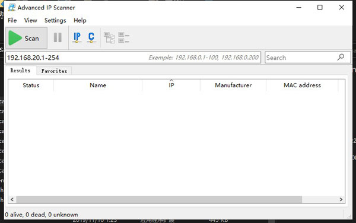
Task: Click the Advanced IP Scanner title icon
Action: (12, 8)
